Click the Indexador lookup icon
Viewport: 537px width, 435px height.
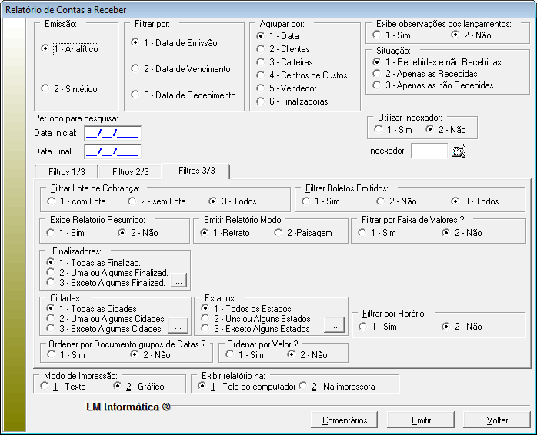pyautogui.click(x=459, y=151)
